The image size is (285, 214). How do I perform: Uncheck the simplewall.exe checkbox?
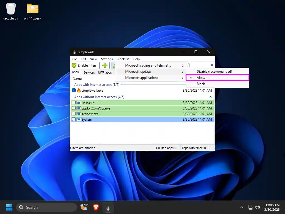74,91
